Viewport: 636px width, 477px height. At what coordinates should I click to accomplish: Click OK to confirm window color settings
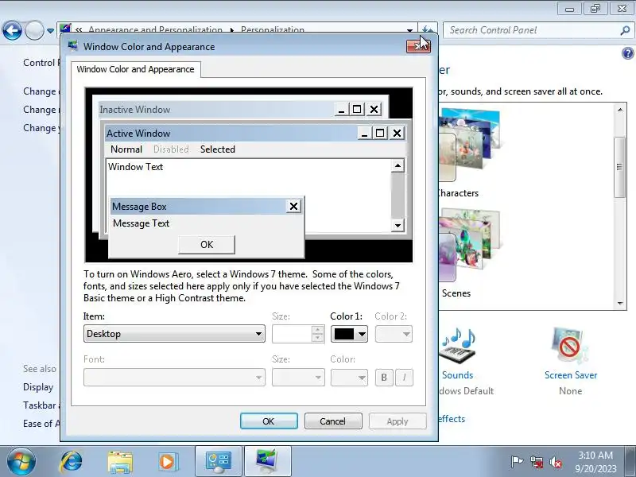point(269,421)
